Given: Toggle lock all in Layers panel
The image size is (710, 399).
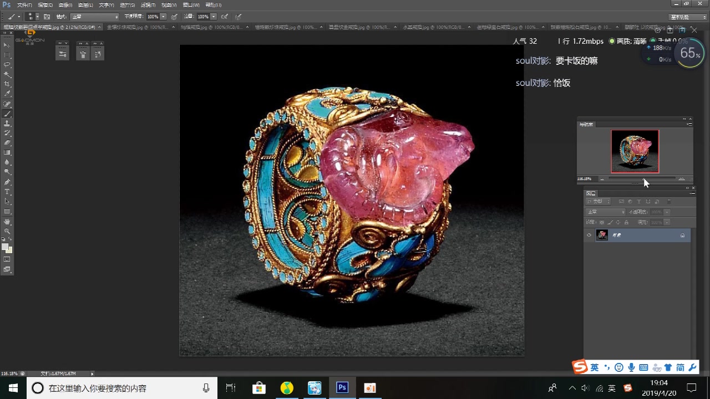Looking at the screenshot, I should 626,222.
